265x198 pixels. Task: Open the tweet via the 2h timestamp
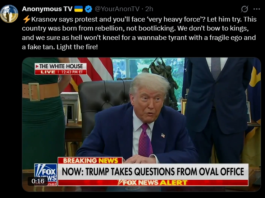coord(149,9)
